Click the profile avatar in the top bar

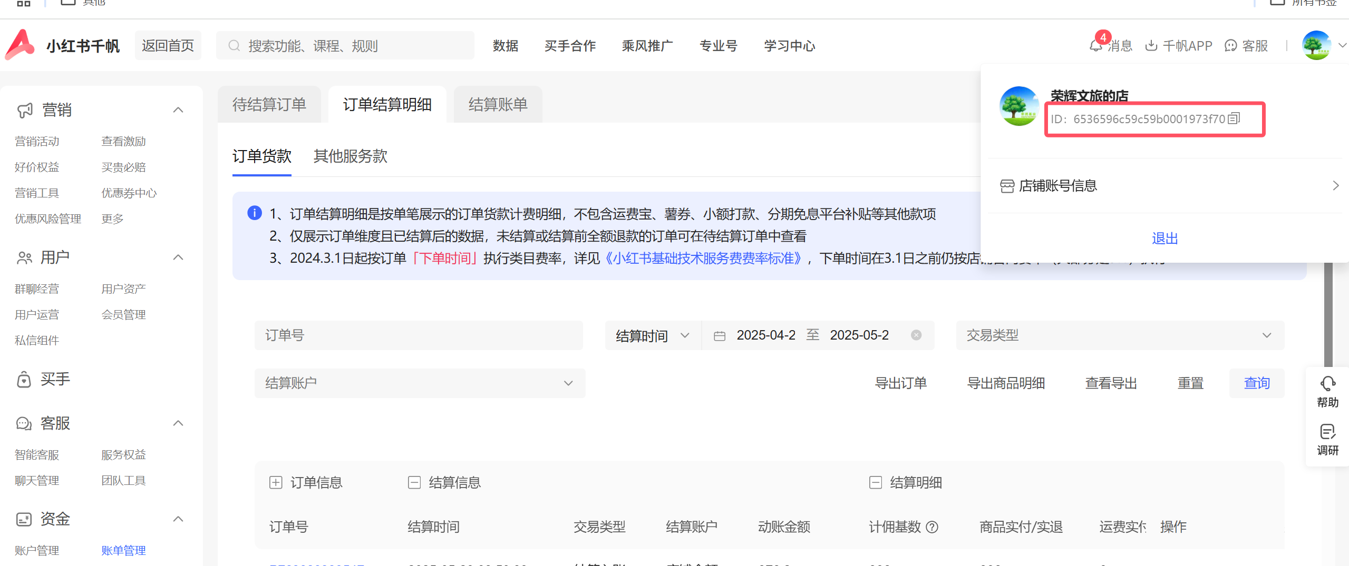(1316, 45)
